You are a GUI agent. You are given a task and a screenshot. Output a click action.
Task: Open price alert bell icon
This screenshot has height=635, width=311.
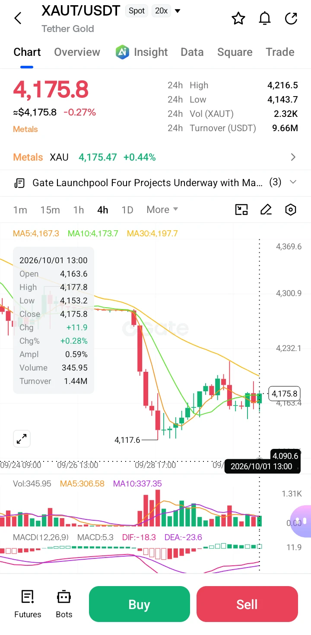coord(265,18)
